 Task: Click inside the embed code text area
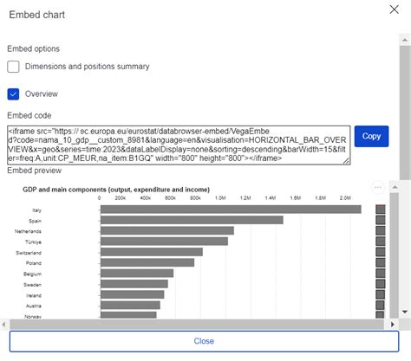tap(179, 145)
